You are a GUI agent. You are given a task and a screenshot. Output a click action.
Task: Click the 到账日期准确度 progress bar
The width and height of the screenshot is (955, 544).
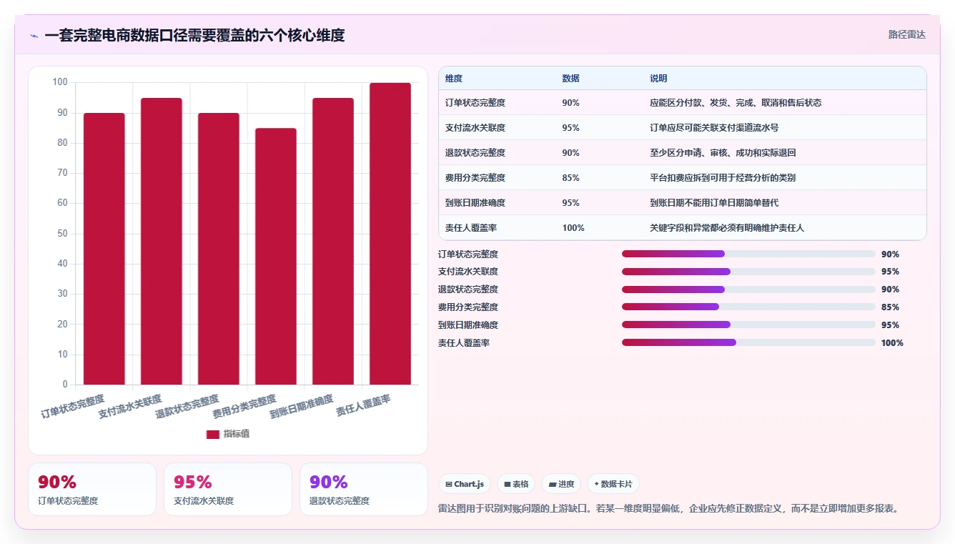coord(748,325)
